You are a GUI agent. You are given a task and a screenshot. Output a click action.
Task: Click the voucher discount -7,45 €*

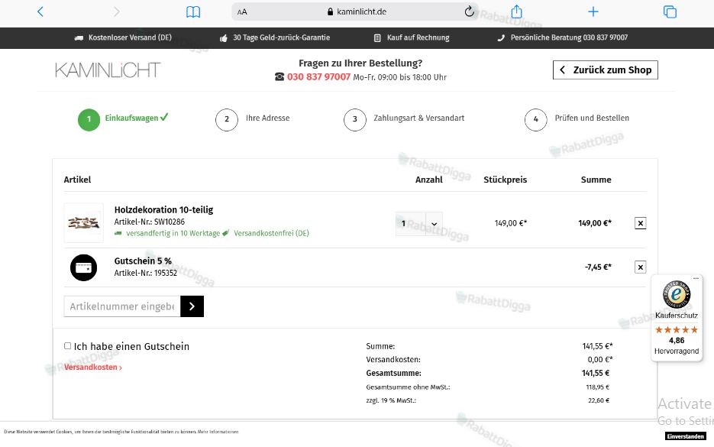pyautogui.click(x=599, y=267)
